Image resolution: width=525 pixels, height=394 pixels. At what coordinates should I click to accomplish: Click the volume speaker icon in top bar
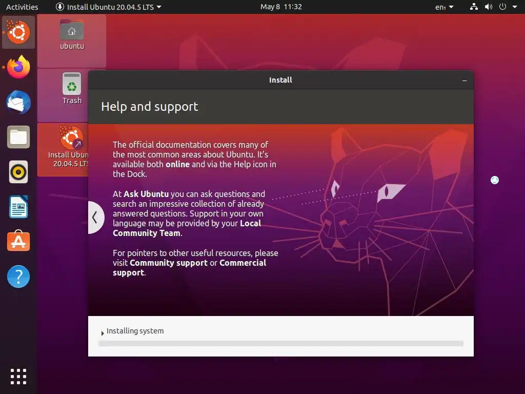click(489, 7)
